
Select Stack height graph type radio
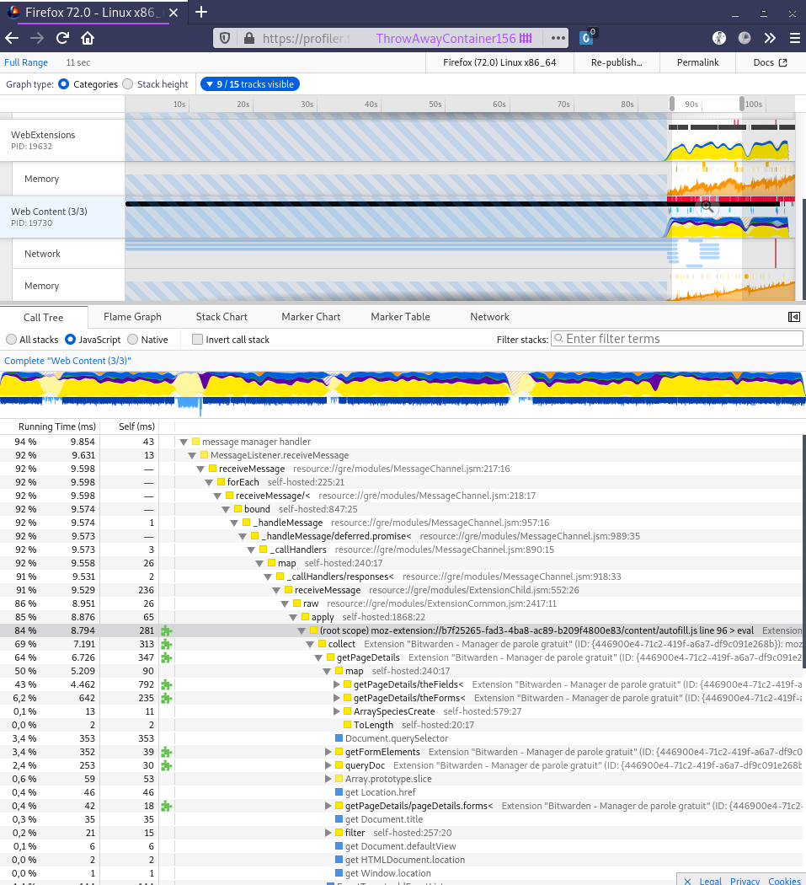[x=127, y=84]
